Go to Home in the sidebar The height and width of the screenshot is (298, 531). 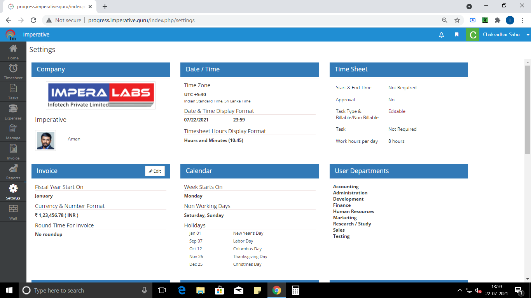(x=13, y=49)
